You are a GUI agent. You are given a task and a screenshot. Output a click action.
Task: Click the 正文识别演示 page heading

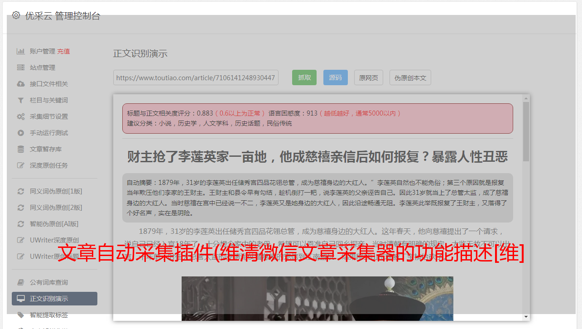click(x=140, y=53)
